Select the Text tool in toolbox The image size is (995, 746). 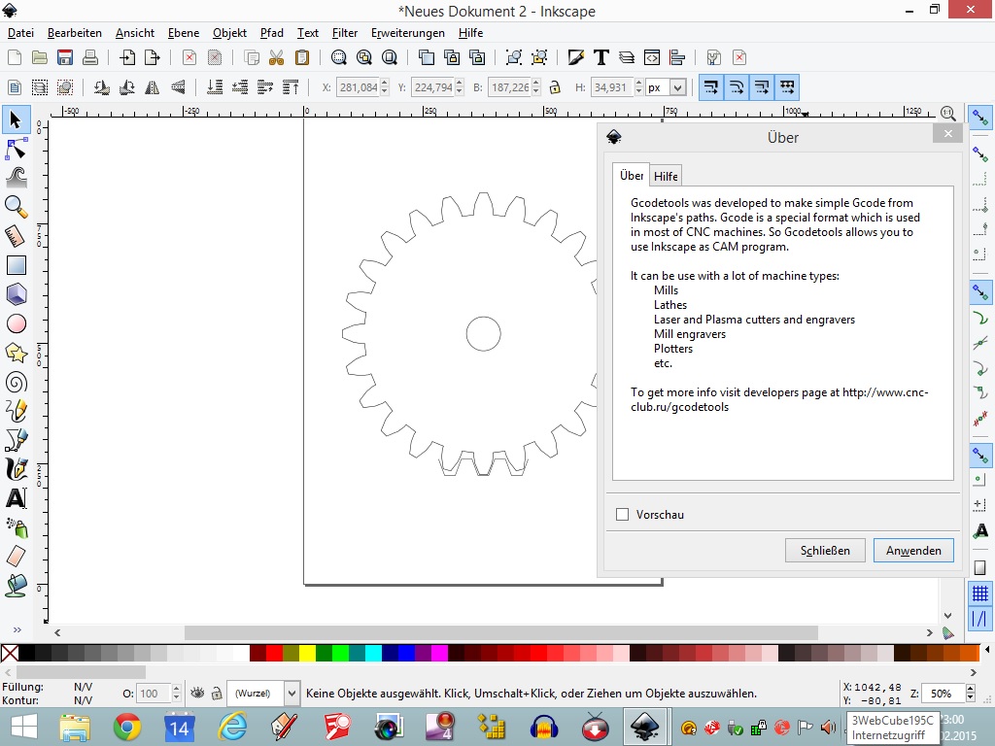(16, 498)
